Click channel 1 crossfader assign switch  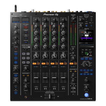36,89
